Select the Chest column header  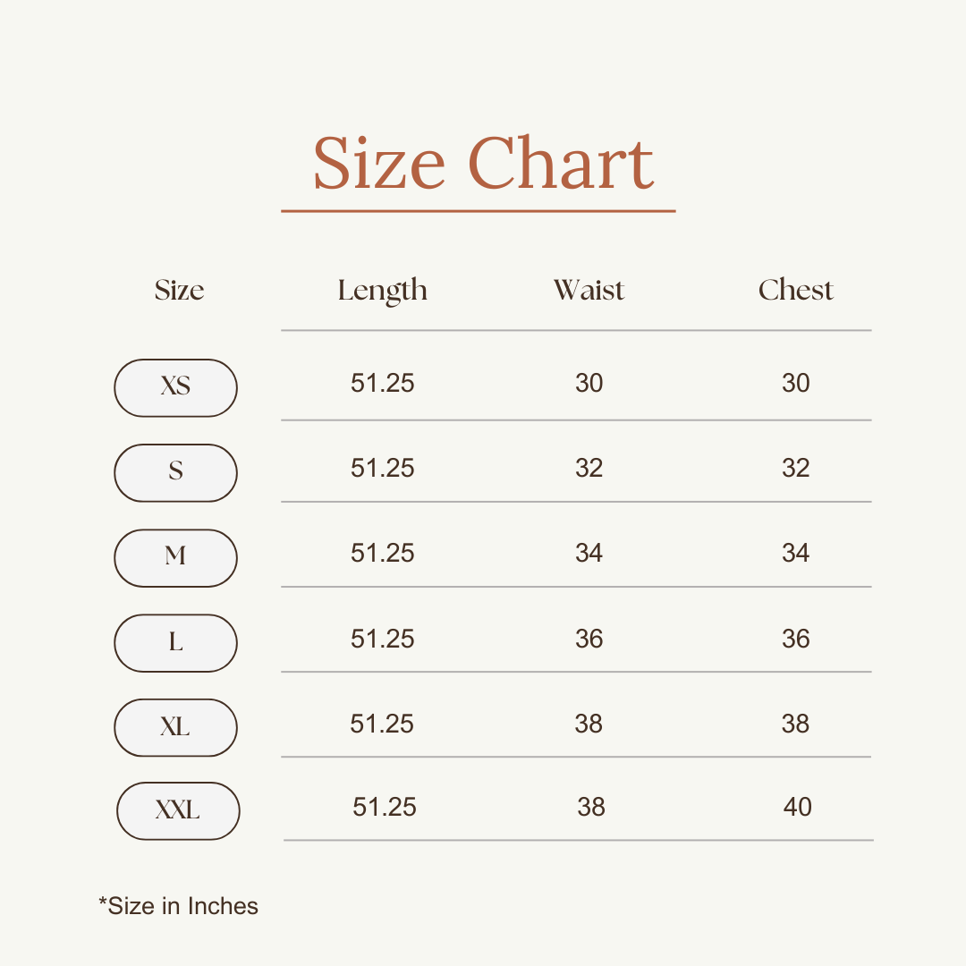[795, 290]
